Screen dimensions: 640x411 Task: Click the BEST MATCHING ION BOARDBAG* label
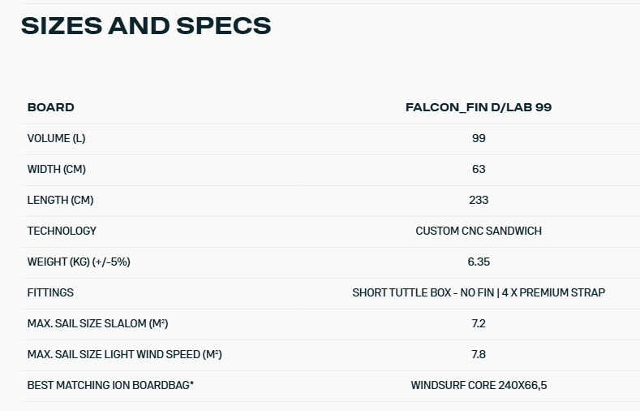point(110,385)
